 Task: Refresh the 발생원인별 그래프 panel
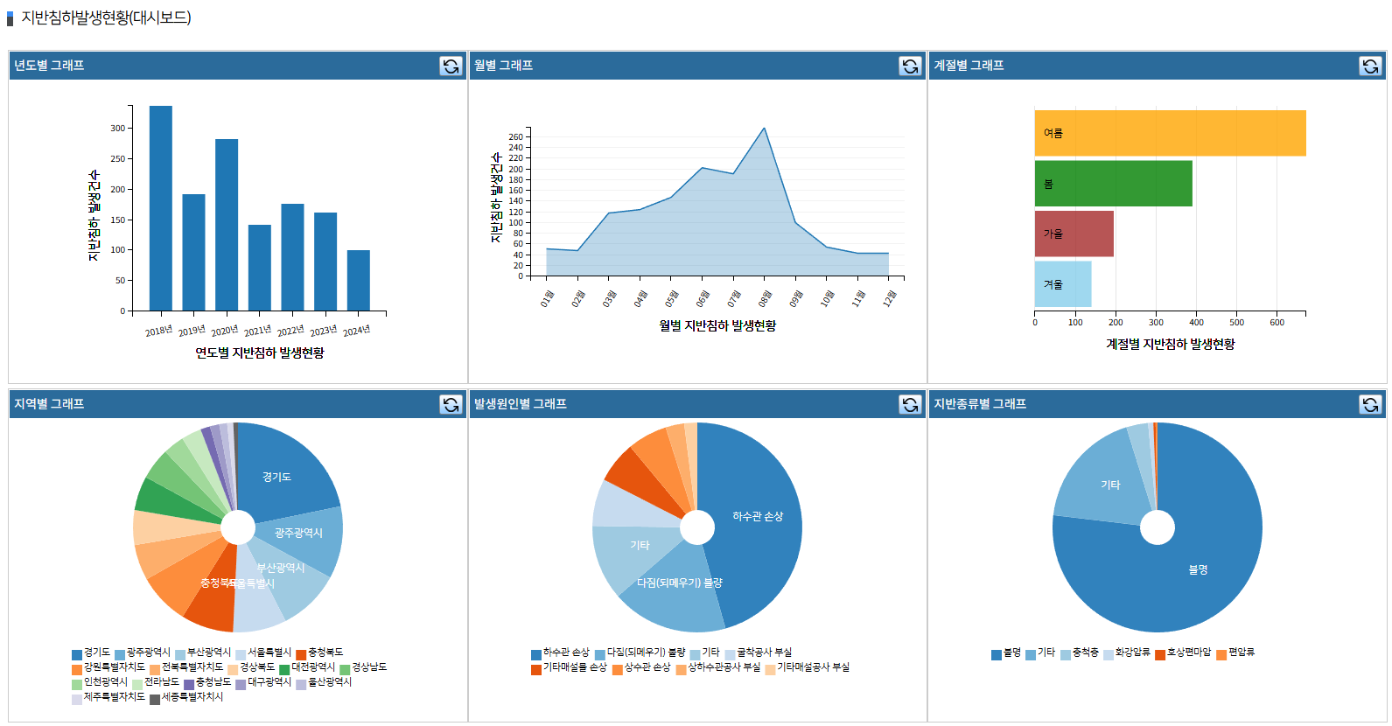(910, 404)
